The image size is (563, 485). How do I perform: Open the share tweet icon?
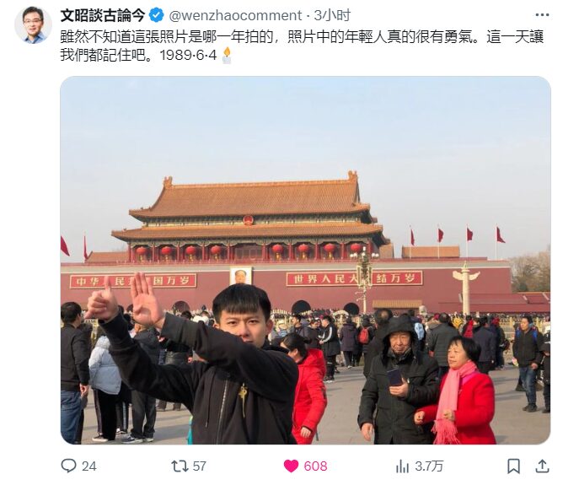[542, 466]
